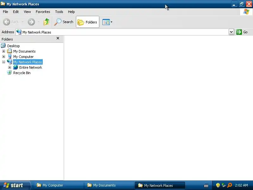Select My Computer in folder tree

point(23,57)
